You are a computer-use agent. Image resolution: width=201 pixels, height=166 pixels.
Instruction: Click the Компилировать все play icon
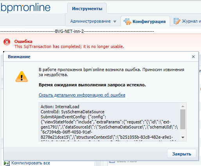click(7, 163)
